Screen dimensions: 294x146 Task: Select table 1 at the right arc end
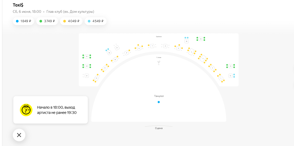(221, 78)
